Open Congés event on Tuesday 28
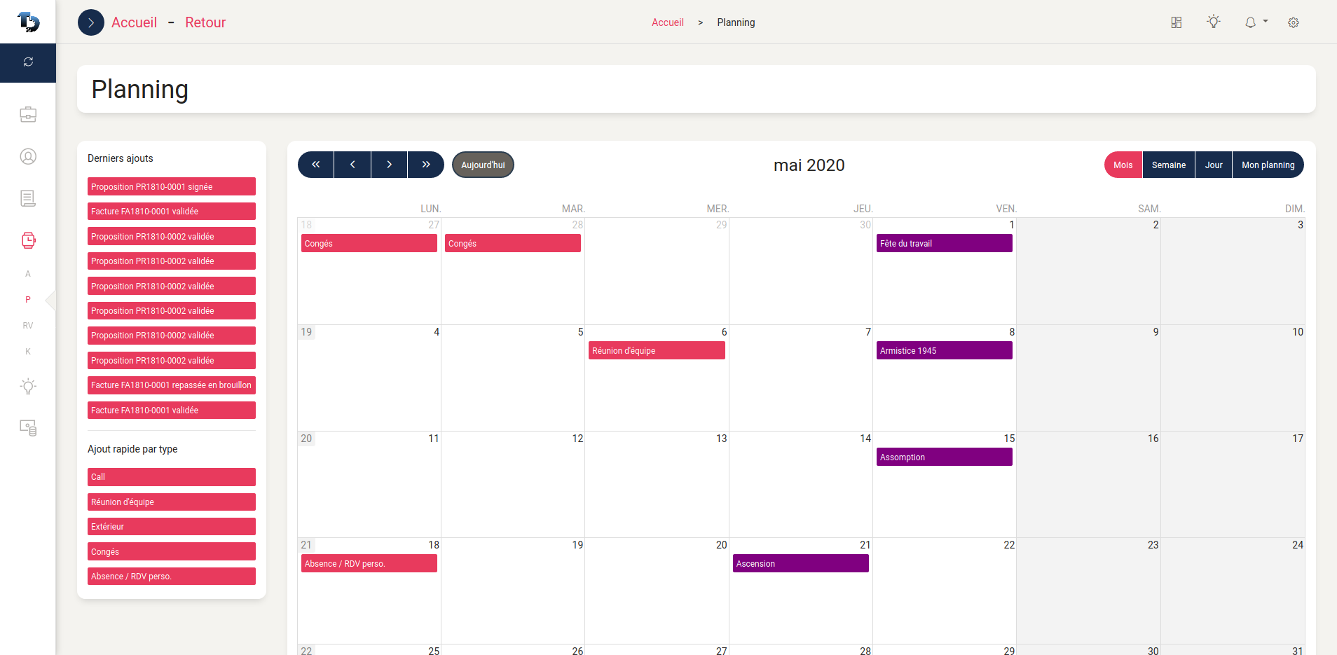The height and width of the screenshot is (655, 1337). [513, 243]
